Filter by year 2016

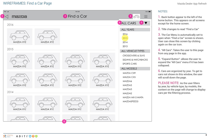point(125,34)
